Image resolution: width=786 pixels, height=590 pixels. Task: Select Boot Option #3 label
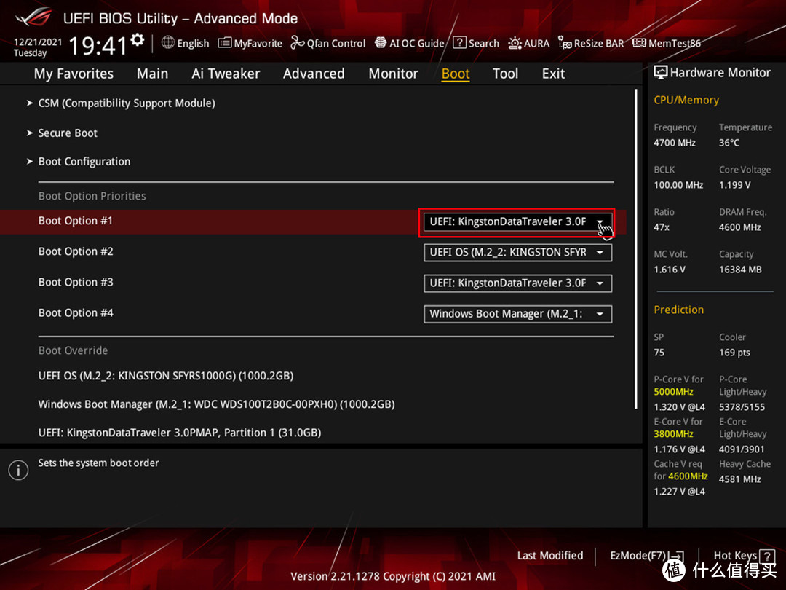76,282
